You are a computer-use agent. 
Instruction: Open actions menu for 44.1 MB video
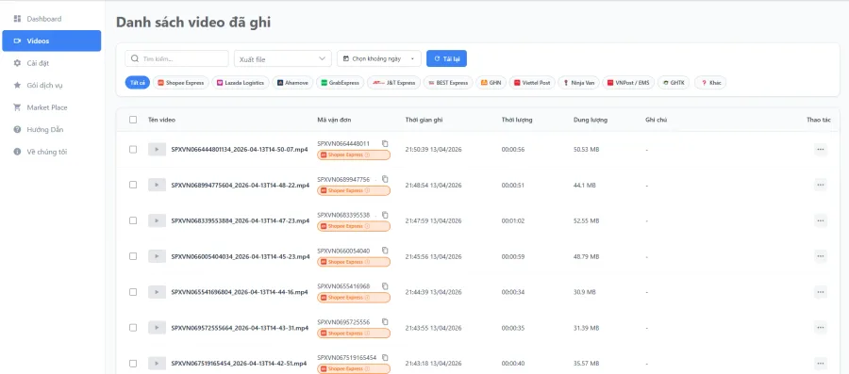coord(821,185)
